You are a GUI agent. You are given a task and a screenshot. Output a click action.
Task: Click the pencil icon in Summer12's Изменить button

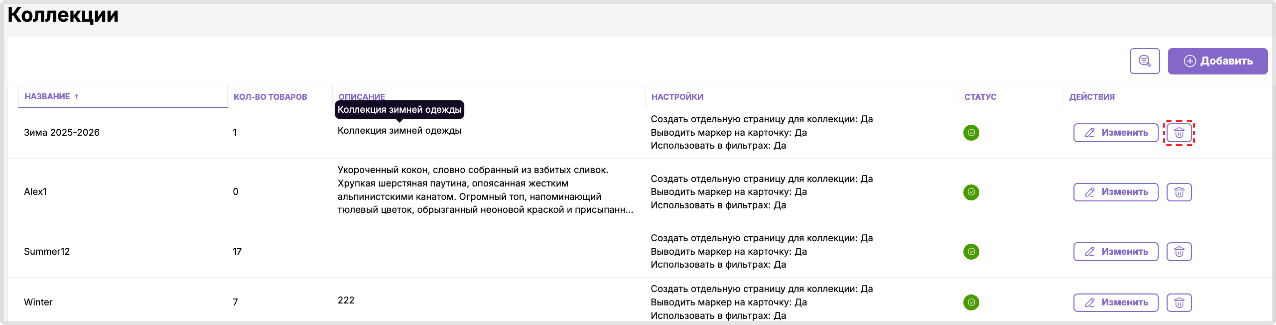click(1090, 252)
